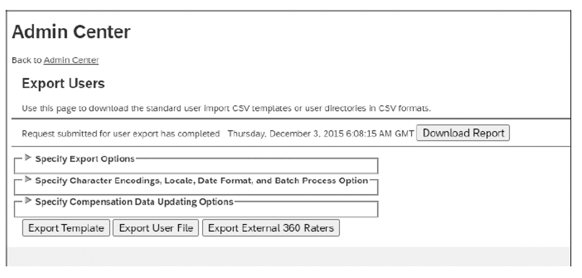The image size is (582, 278).
Task: Click the Export User File button
Action: (x=156, y=228)
